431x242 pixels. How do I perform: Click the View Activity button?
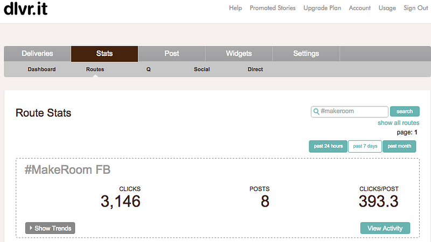point(385,228)
